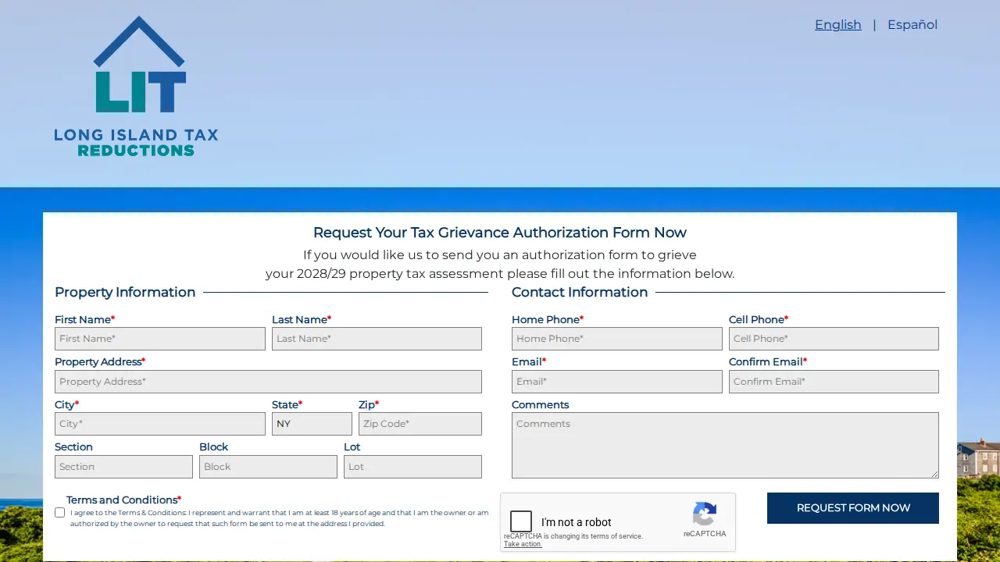This screenshot has height=562, width=1000.
Task: Click the Property Information heading
Action: 125,292
